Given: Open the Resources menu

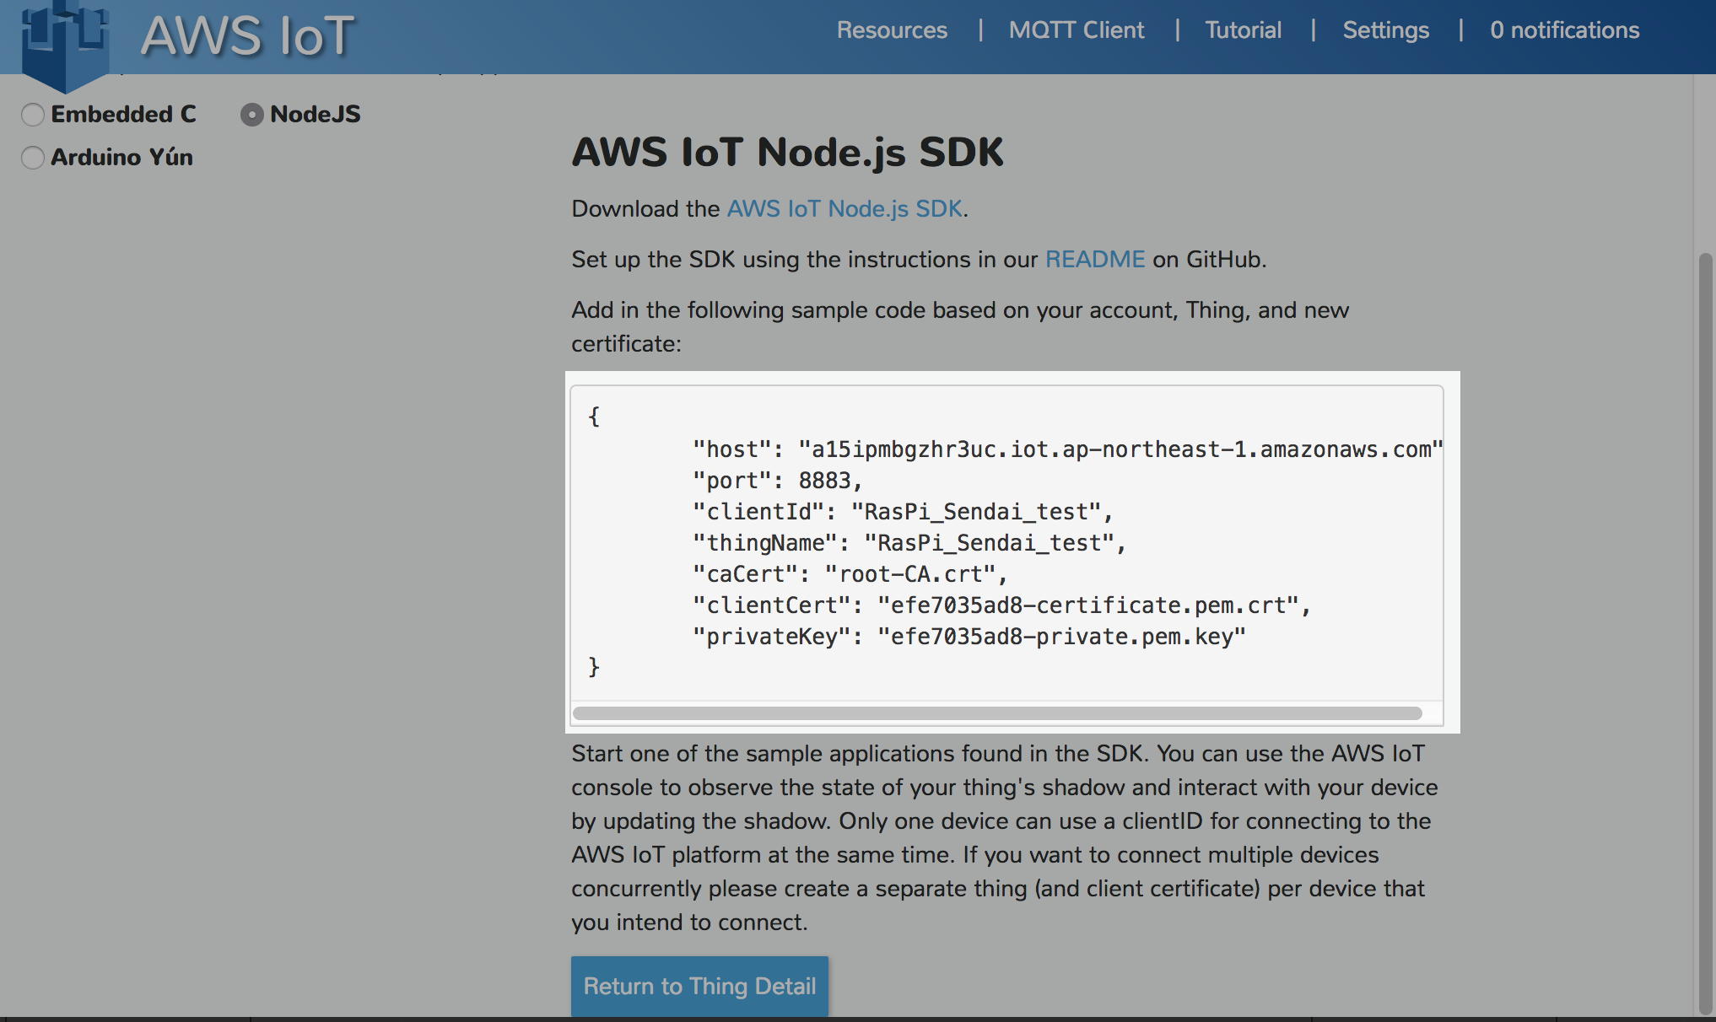Looking at the screenshot, I should pos(892,30).
